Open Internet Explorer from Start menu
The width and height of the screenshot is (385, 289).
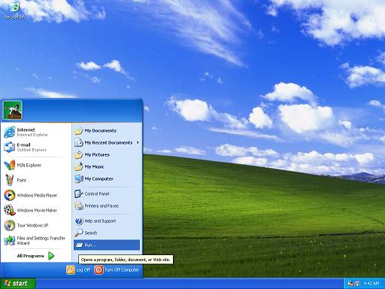[36, 132]
